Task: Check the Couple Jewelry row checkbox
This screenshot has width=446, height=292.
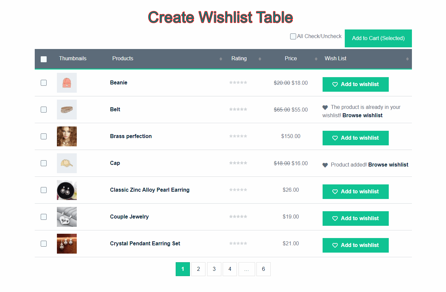Action: point(44,217)
